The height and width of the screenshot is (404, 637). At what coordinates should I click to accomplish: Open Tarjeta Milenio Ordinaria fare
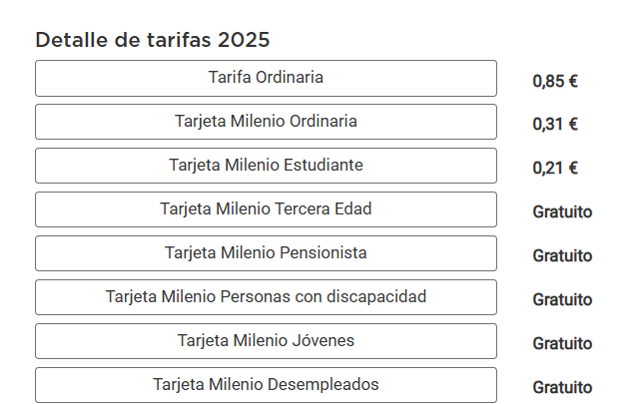pos(266,122)
